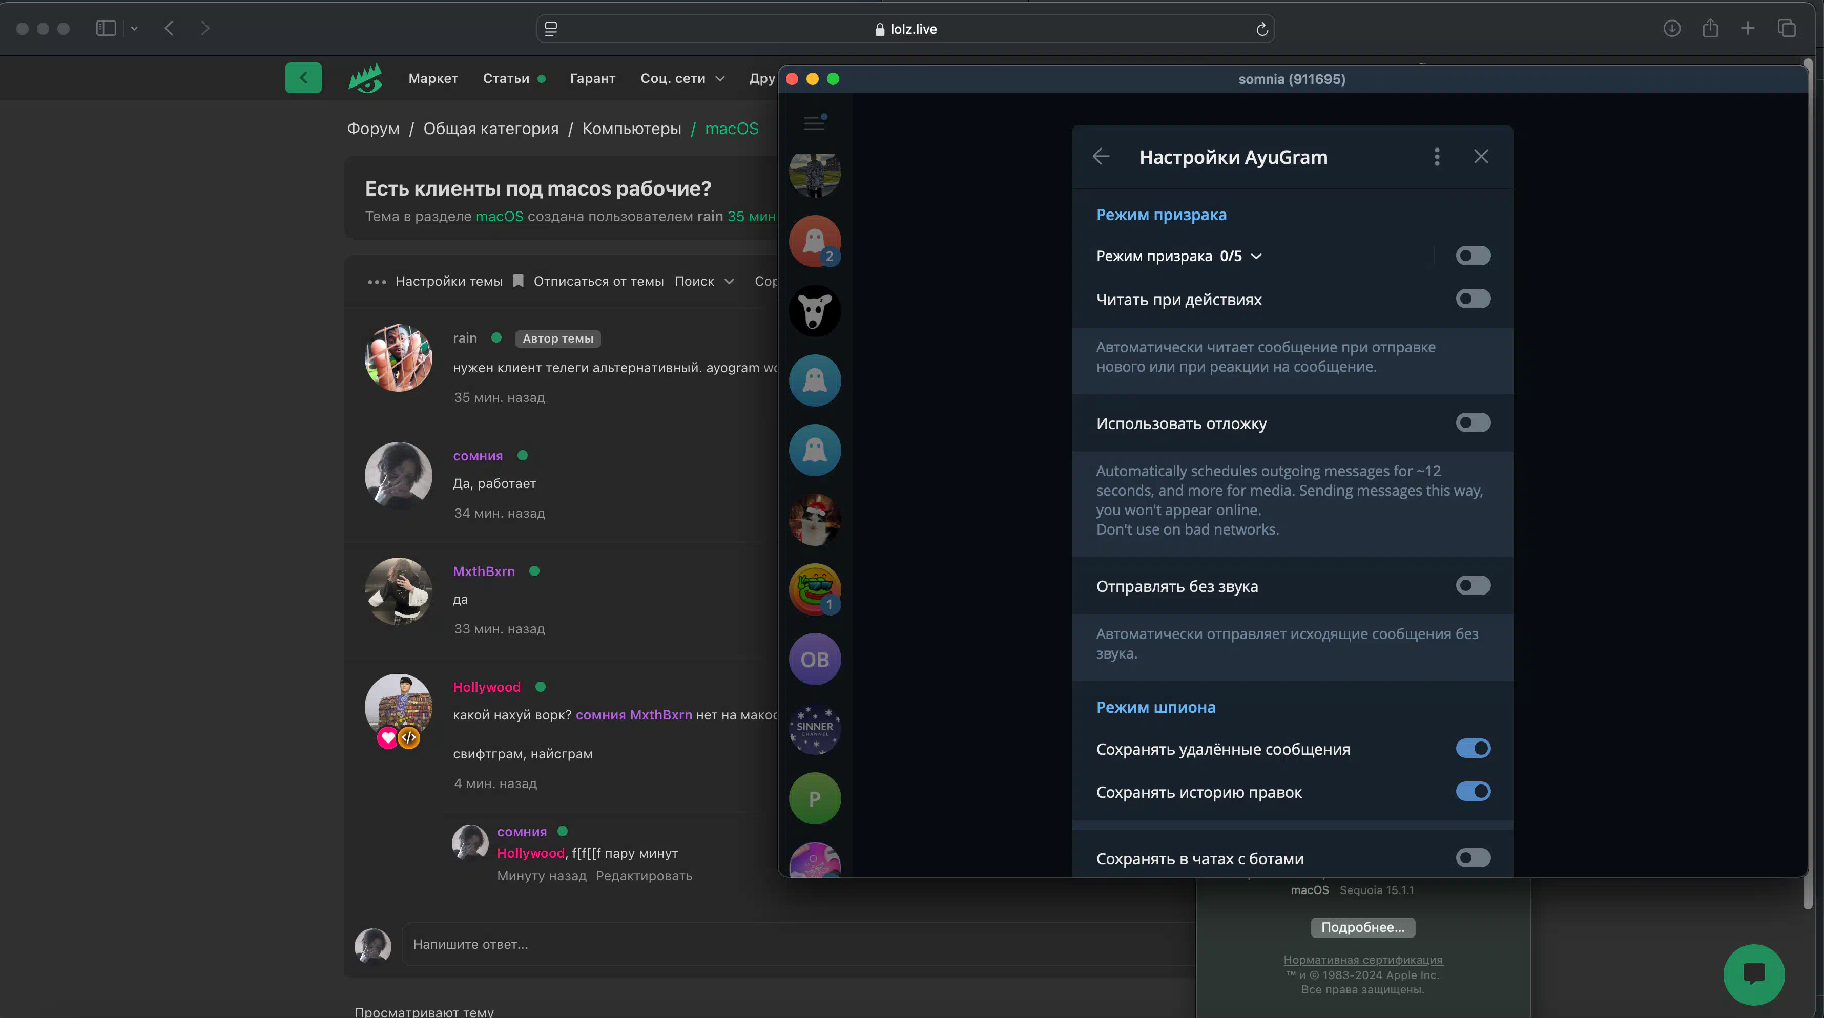This screenshot has height=1018, width=1824.
Task: Show Safari tab overview
Action: pyautogui.click(x=1787, y=28)
